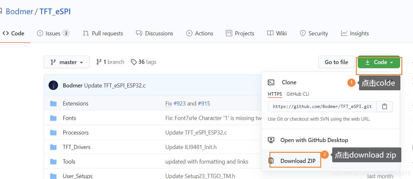Click Bodmer's avatar in commit header
This screenshot has height=179, width=413.
point(53,85)
